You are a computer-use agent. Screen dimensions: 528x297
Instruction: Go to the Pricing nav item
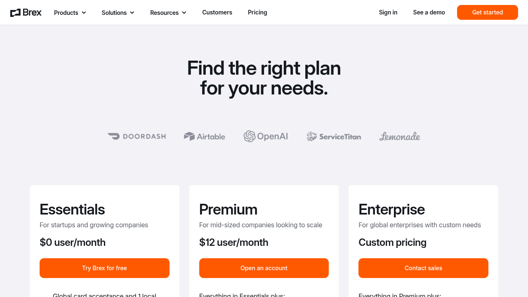(257, 12)
